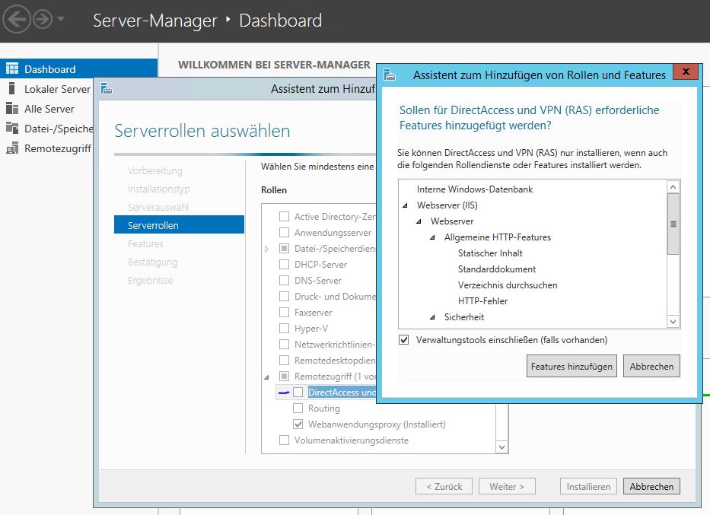
Task: Select Verzeichnis durchsuchen in features tree
Action: 508,285
